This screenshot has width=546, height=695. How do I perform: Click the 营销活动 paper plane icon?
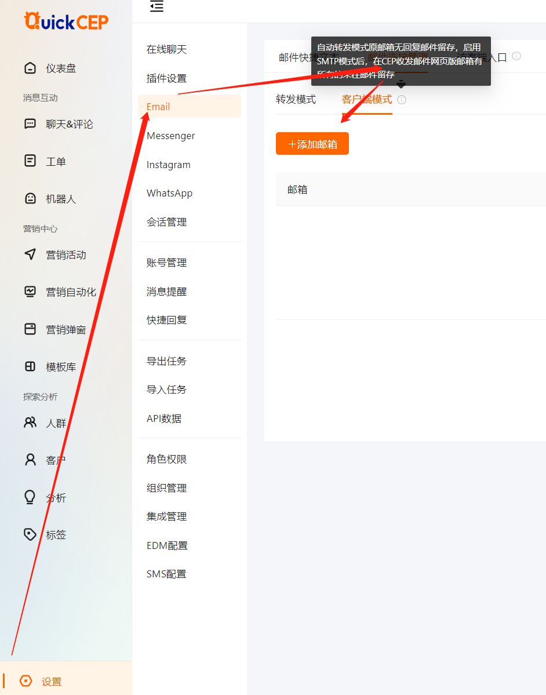(30, 254)
